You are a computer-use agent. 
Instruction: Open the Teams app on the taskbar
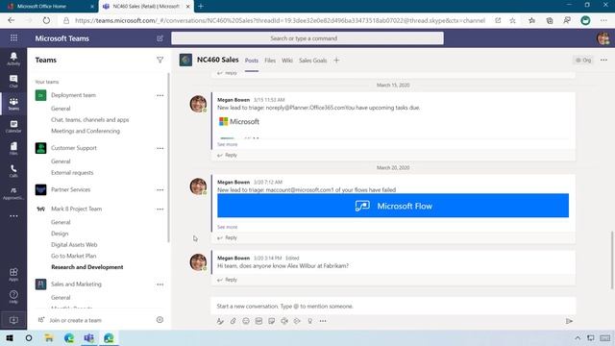pos(89,337)
